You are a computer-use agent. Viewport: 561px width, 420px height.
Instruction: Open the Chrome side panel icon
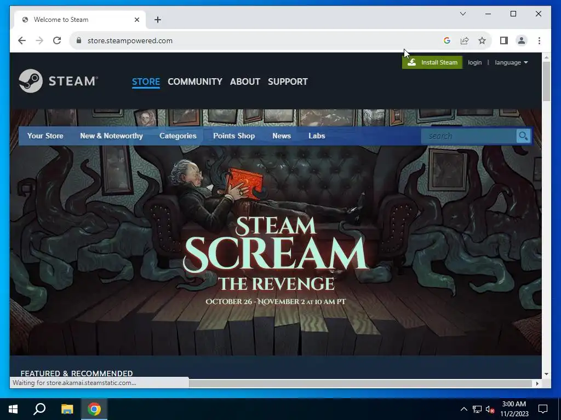point(504,40)
